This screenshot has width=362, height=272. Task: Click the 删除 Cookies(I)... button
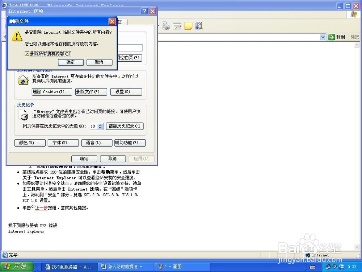pos(52,92)
